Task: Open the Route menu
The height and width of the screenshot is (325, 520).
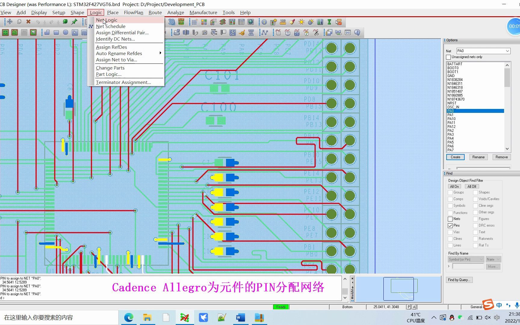Action: [x=155, y=12]
